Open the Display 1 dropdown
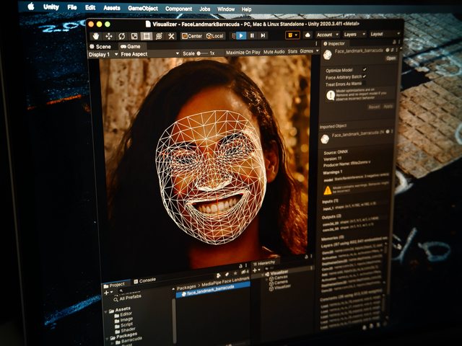Screen dimensions: 462x346 pos(103,55)
